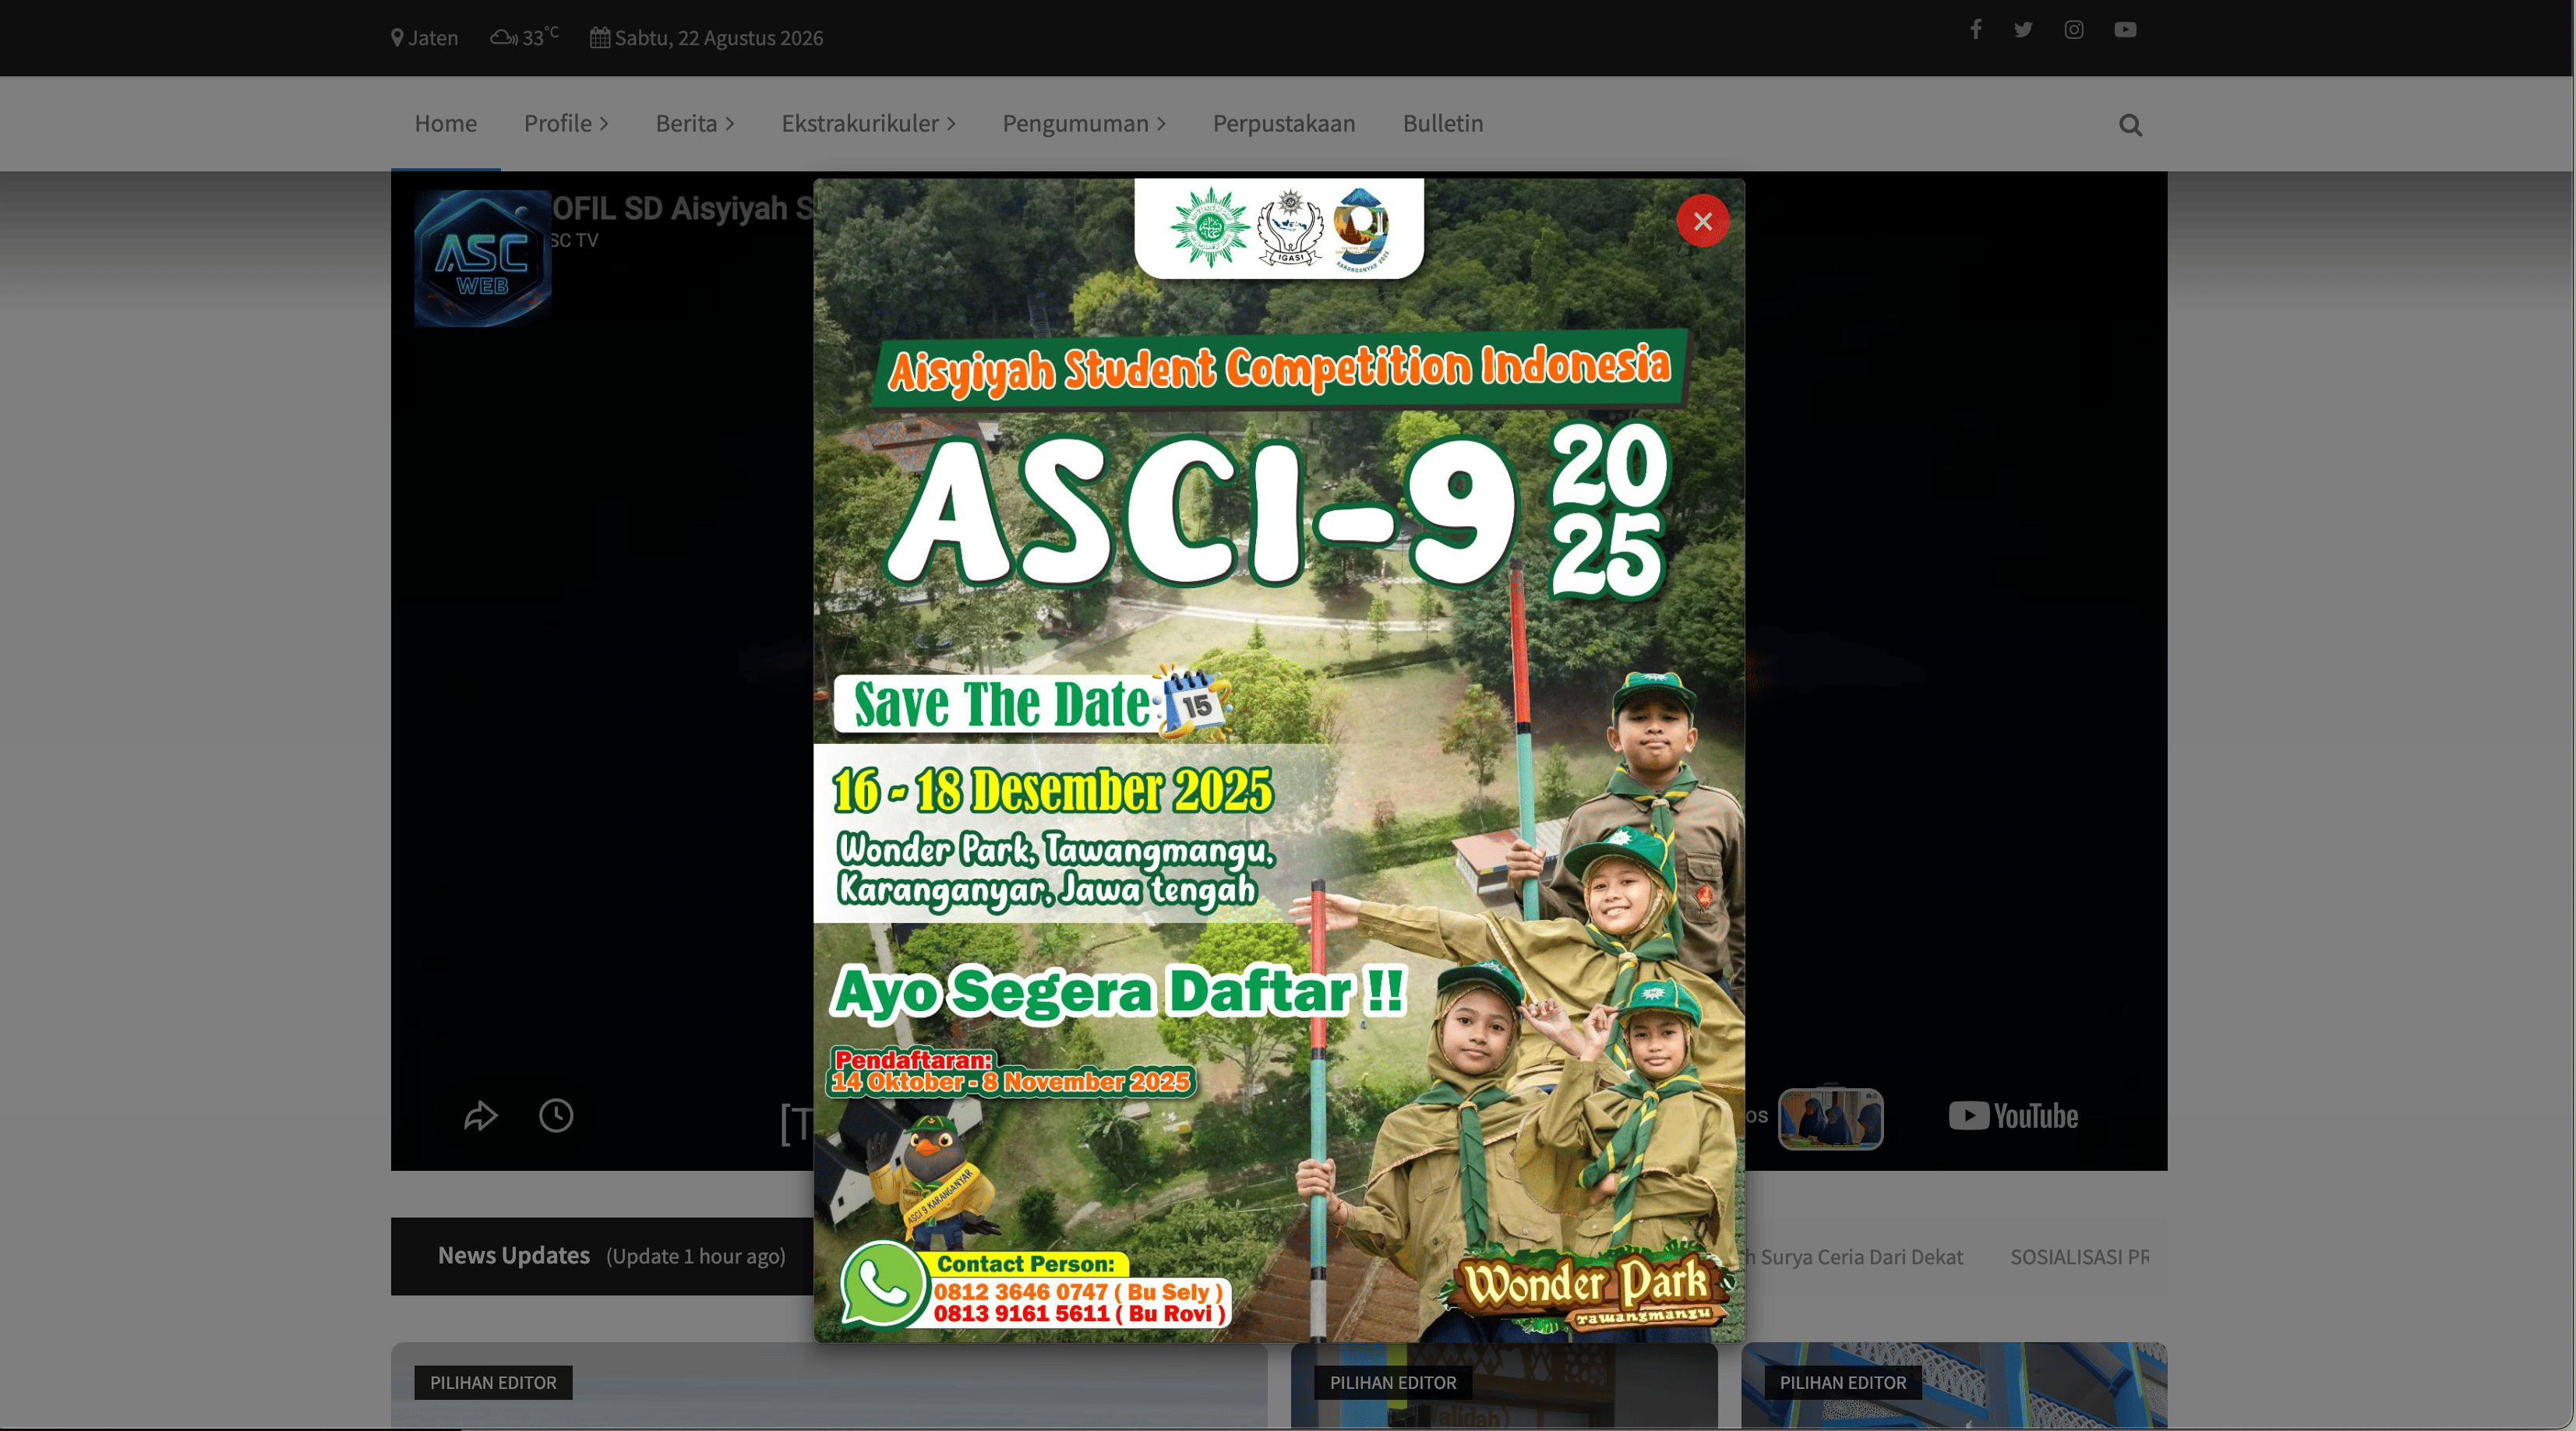Image resolution: width=2576 pixels, height=1431 pixels.
Task: Open the Facebook social icon
Action: point(1976,29)
